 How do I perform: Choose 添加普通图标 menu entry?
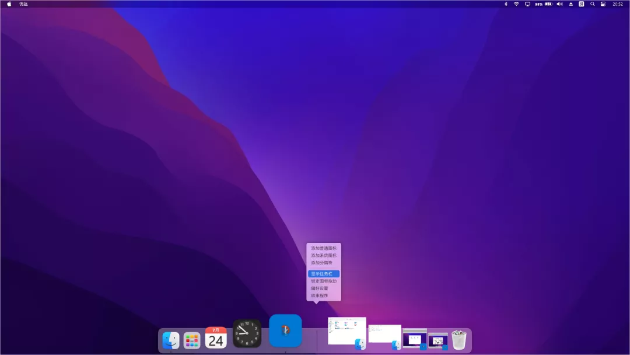point(324,248)
